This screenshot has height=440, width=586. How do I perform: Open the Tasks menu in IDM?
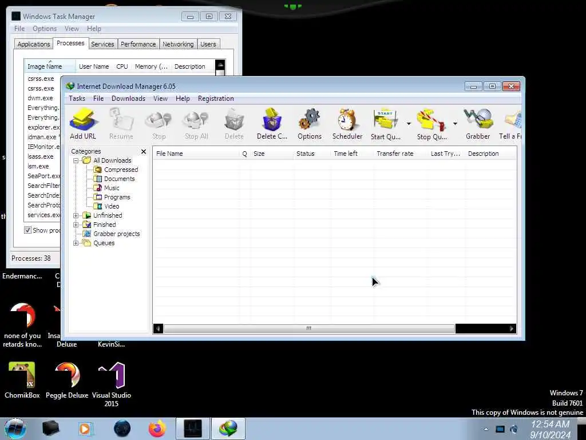77,99
